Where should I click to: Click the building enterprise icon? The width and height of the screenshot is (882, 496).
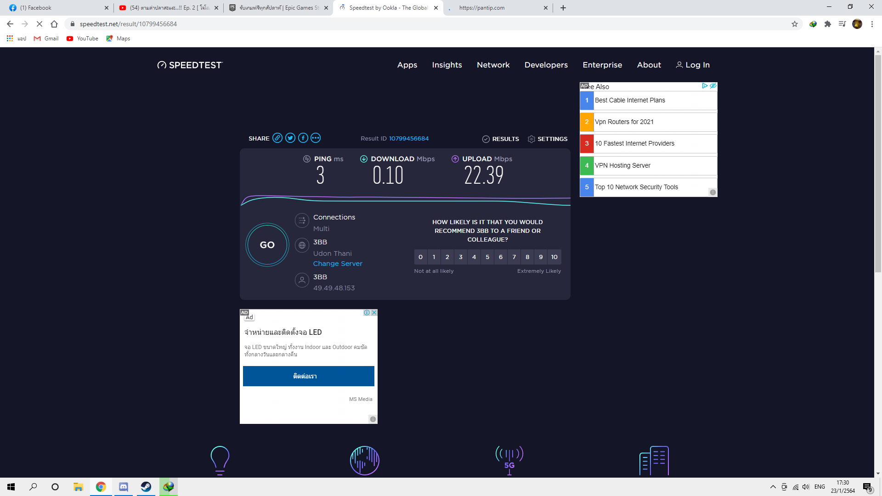[x=654, y=460]
